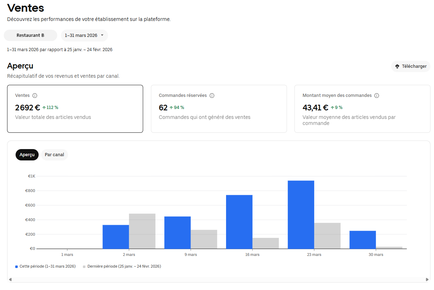Click the scrollbar right arrow under the chart
The width and height of the screenshot is (434, 290).
tap(427, 280)
